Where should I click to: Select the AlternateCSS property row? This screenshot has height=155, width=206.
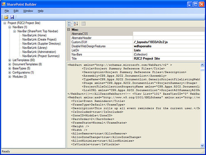137,34
